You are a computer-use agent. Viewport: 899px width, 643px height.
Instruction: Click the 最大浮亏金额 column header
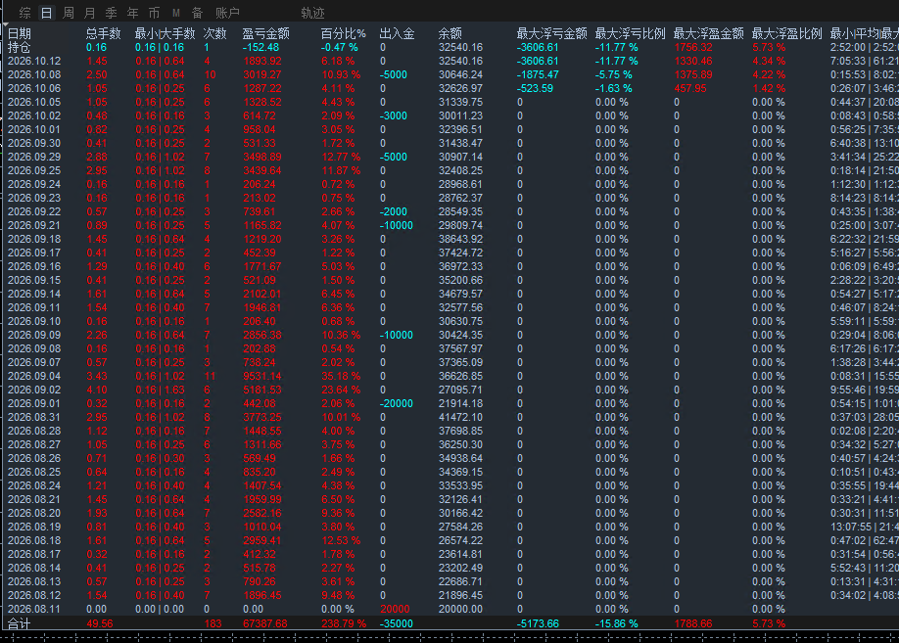(551, 34)
